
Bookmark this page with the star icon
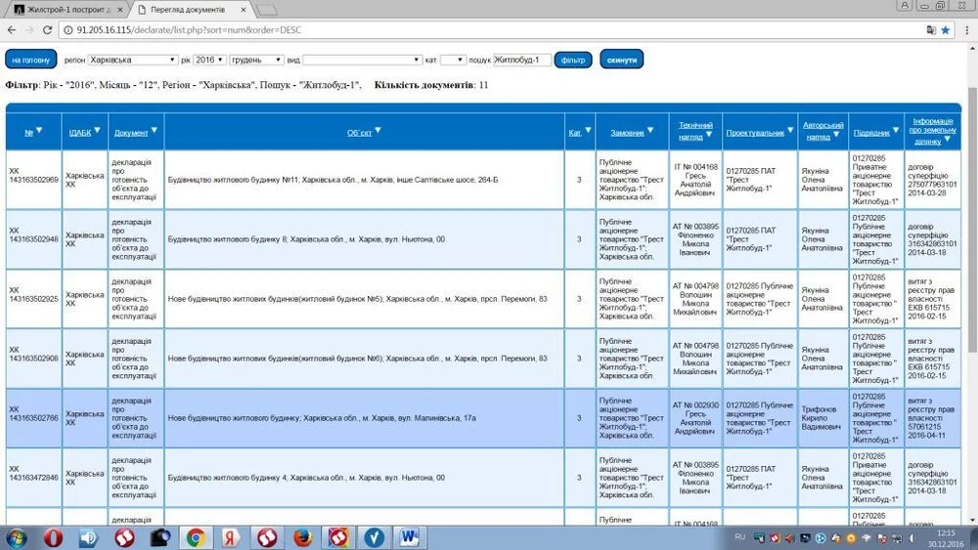coord(946,29)
